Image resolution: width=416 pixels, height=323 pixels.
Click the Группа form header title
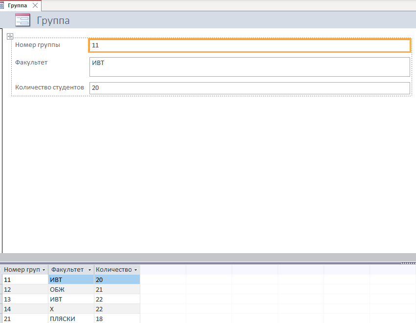[53, 21]
